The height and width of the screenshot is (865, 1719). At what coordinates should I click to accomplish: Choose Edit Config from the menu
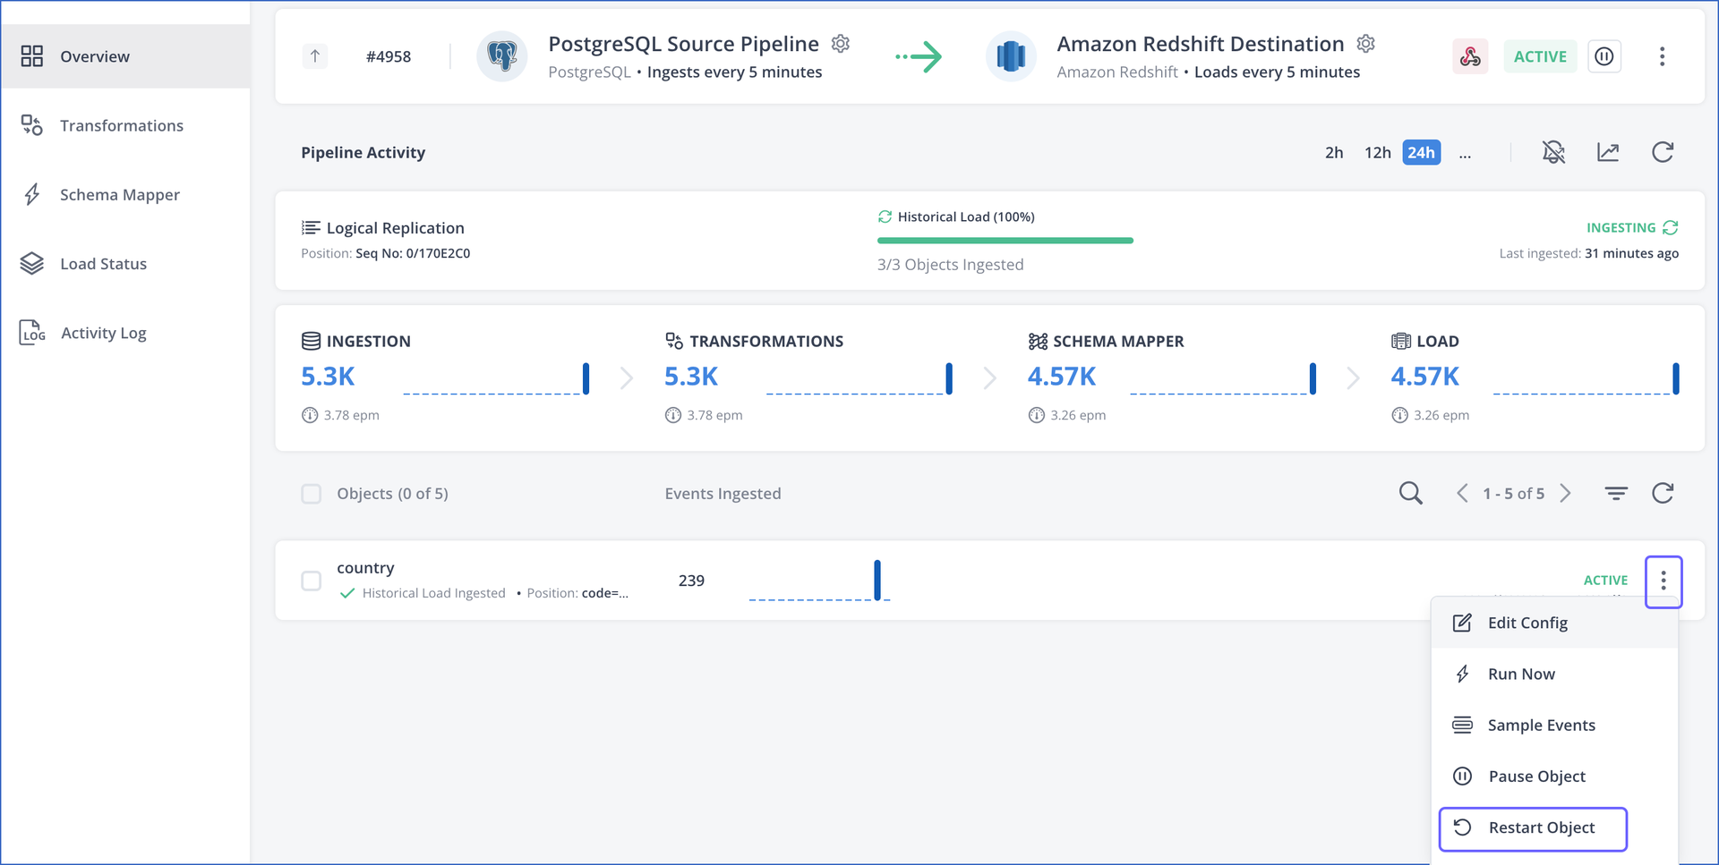click(1554, 623)
